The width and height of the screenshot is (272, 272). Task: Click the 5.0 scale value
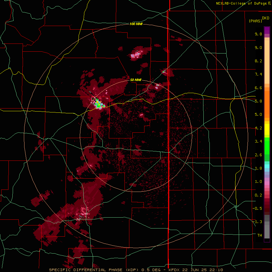point(258,115)
